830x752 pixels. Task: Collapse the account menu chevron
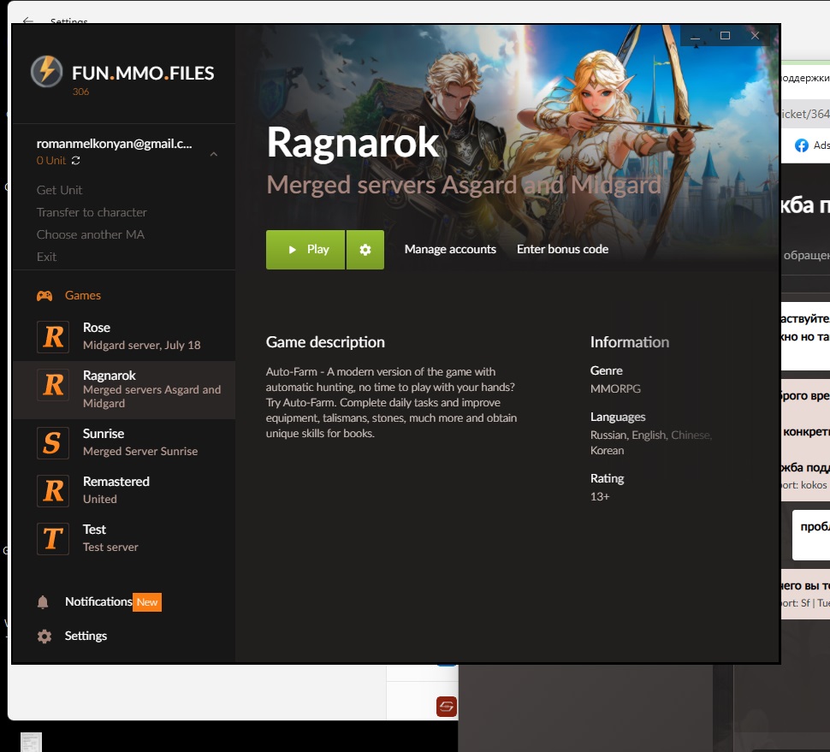click(213, 154)
